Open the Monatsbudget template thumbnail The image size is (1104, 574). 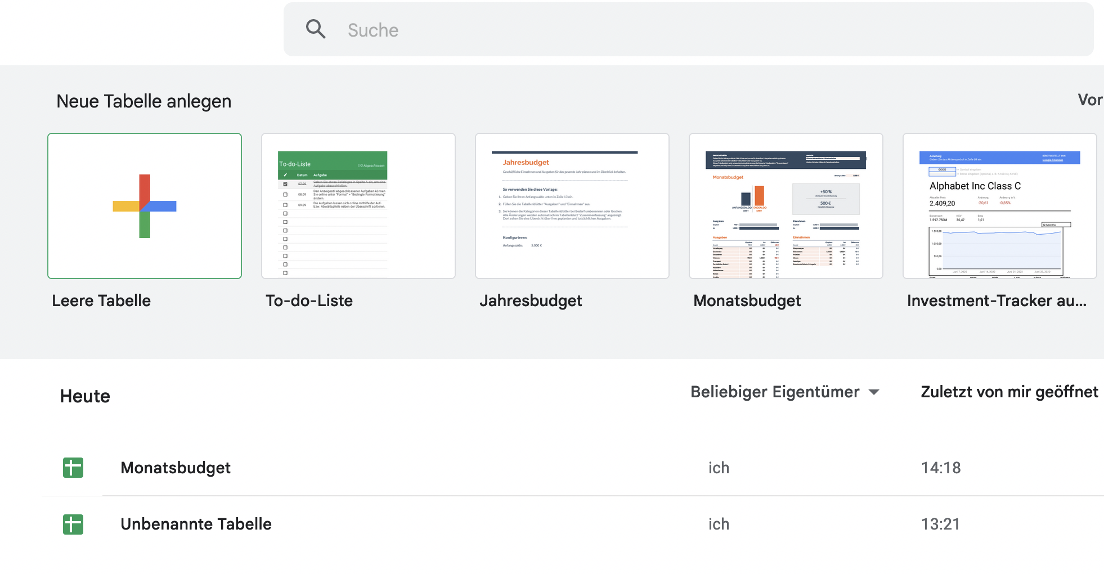[786, 206]
